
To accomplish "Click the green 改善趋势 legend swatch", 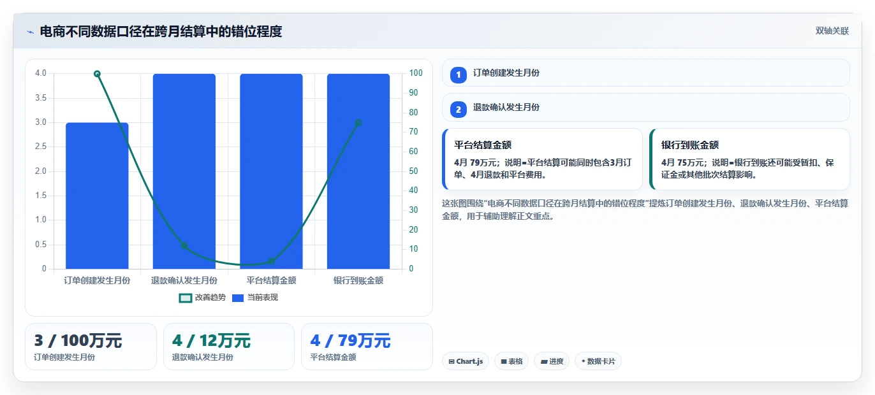I will coord(186,298).
